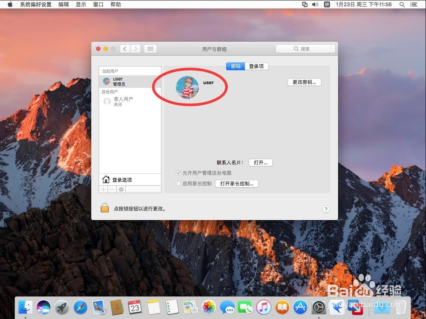Image resolution: width=426 pixels, height=319 pixels.
Task: Open the 拼 input method menu
Action: 326,4
